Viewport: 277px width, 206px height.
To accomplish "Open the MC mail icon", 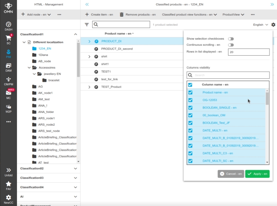I will click(x=9, y=93).
